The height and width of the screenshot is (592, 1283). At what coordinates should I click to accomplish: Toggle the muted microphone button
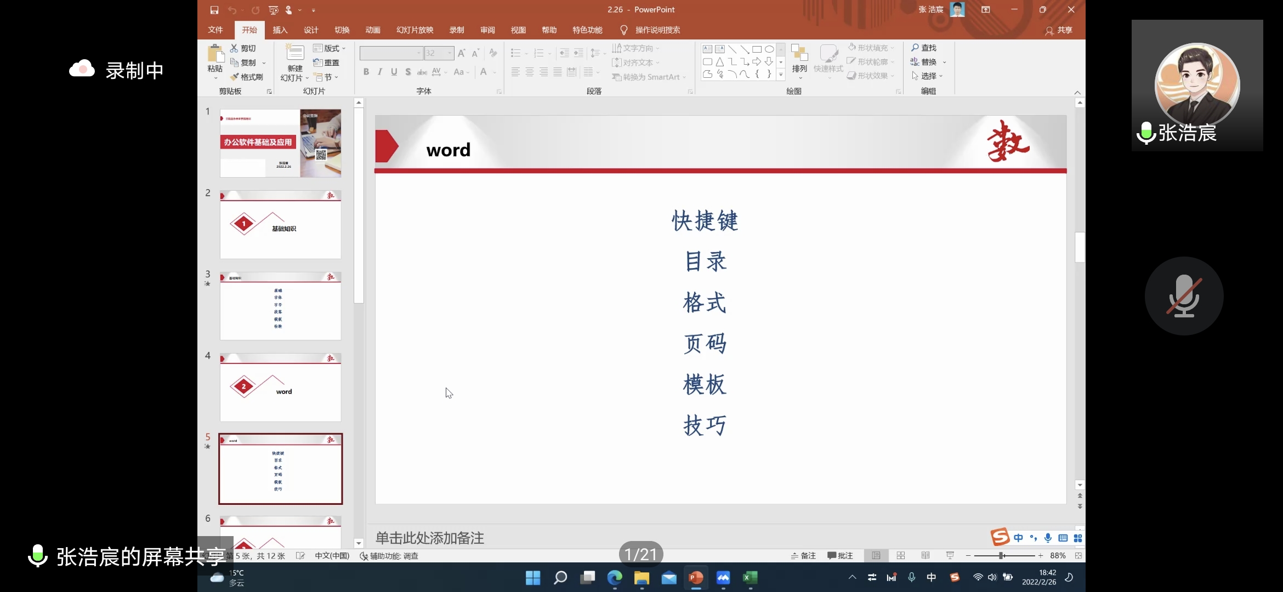pyautogui.click(x=1184, y=296)
